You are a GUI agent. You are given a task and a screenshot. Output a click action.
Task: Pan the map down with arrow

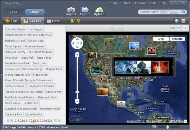(x=77, y=47)
